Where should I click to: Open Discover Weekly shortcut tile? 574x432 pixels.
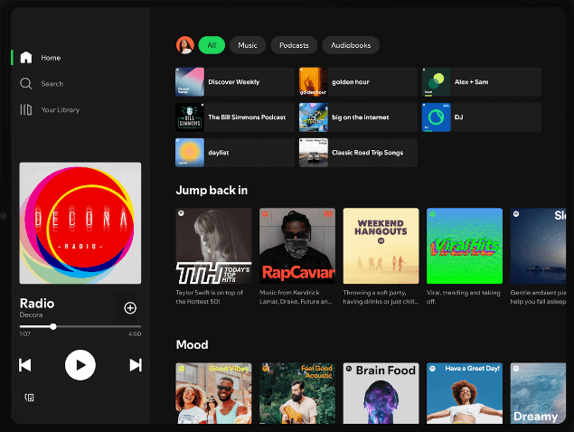coord(235,81)
